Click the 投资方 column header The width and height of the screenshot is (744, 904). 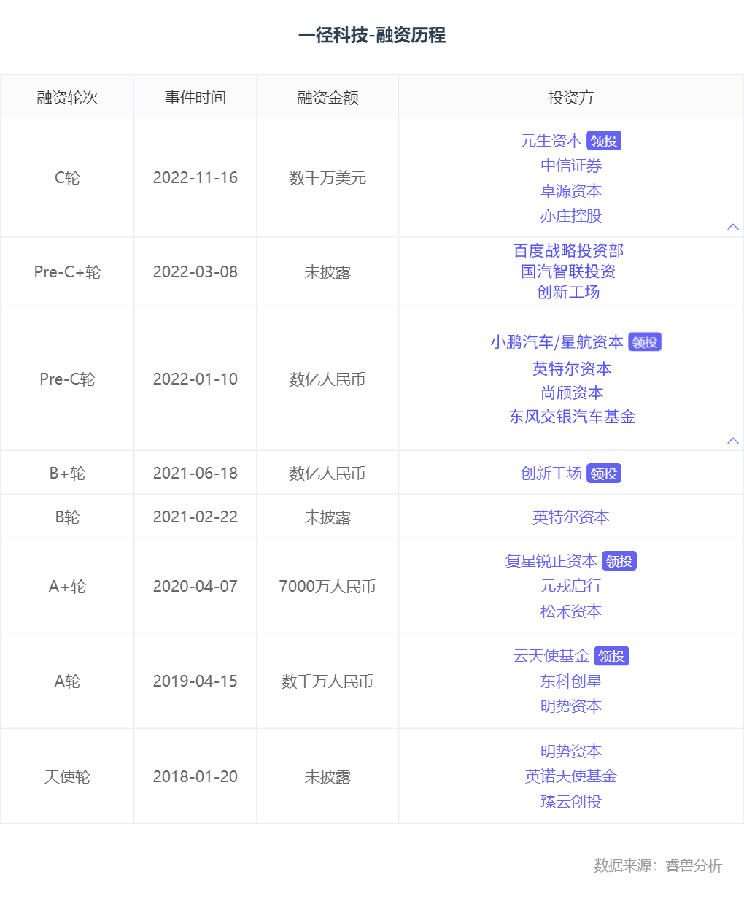[x=570, y=98]
